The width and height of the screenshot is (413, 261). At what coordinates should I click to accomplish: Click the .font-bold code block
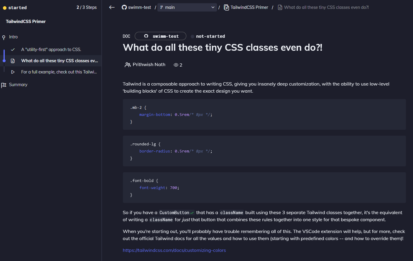coord(264,188)
